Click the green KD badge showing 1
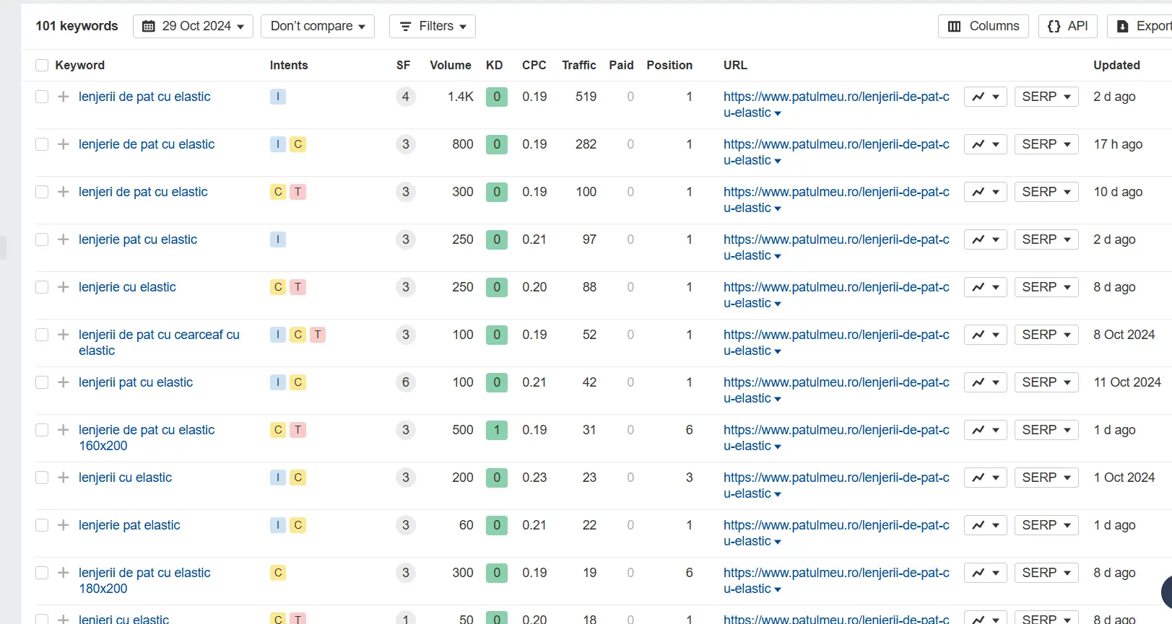1172x624 pixels. (x=497, y=430)
